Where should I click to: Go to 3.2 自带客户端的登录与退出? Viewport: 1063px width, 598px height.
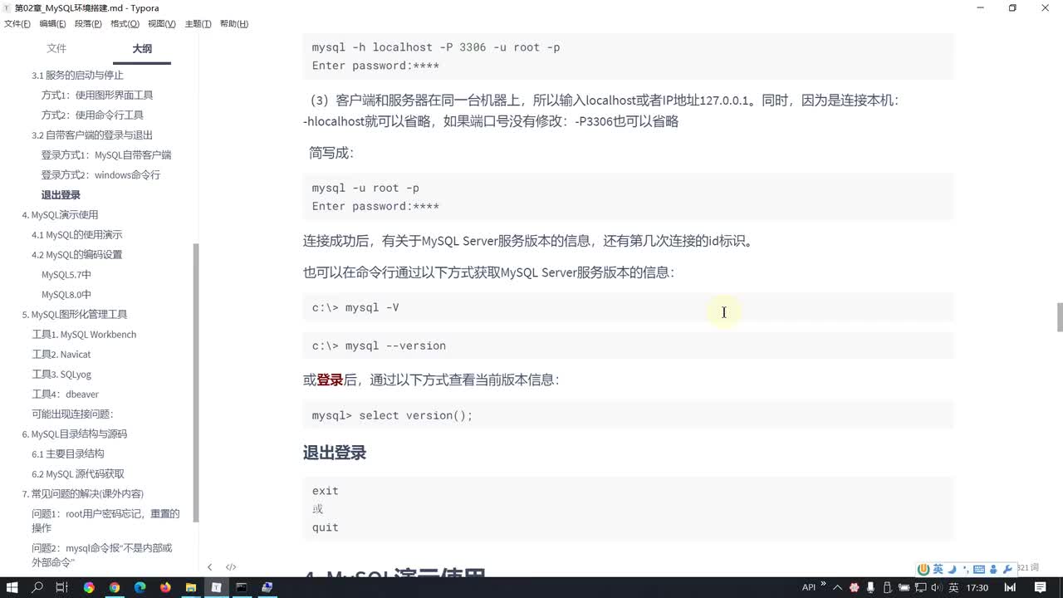(92, 135)
